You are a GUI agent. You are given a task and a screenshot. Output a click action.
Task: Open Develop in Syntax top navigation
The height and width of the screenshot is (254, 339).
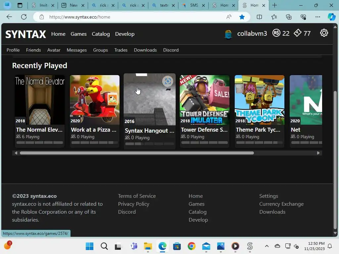point(125,34)
